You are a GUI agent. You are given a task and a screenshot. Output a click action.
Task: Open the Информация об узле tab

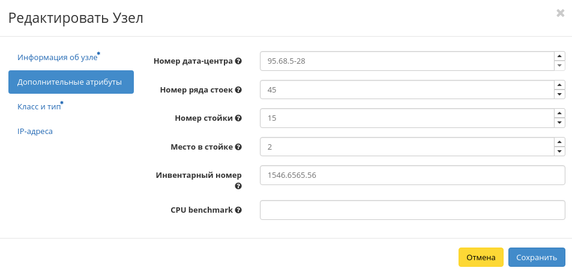(58, 58)
